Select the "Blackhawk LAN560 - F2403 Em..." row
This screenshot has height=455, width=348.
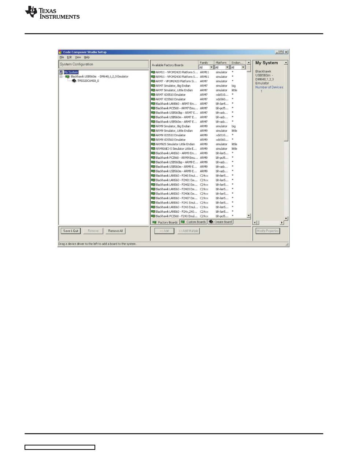199,189
